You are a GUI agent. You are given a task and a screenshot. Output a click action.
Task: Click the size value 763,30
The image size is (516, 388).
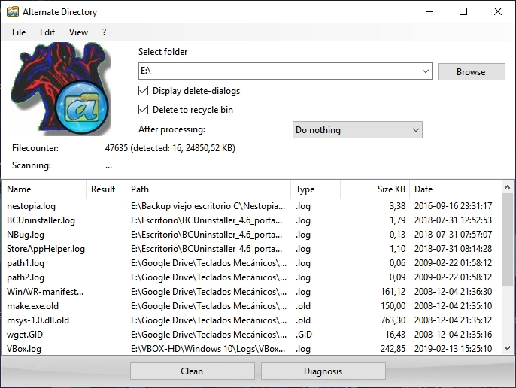pyautogui.click(x=393, y=320)
